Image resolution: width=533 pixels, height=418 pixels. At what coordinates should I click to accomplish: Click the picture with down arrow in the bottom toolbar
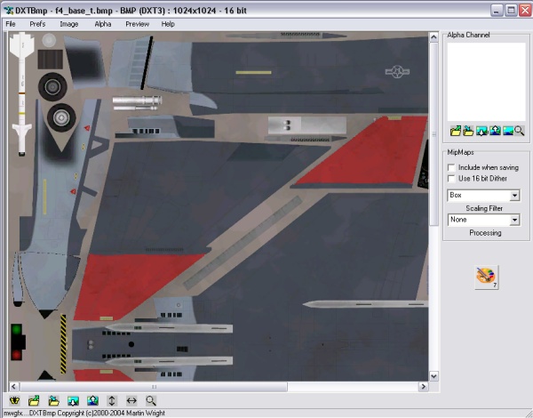(73, 401)
